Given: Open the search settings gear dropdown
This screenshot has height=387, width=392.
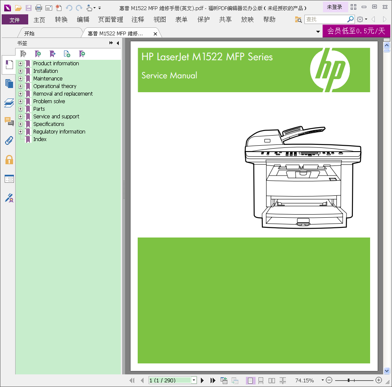Looking at the screenshot, I should click(x=362, y=19).
